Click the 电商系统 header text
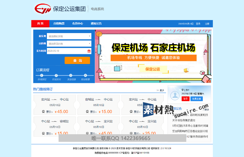 click(97, 9)
